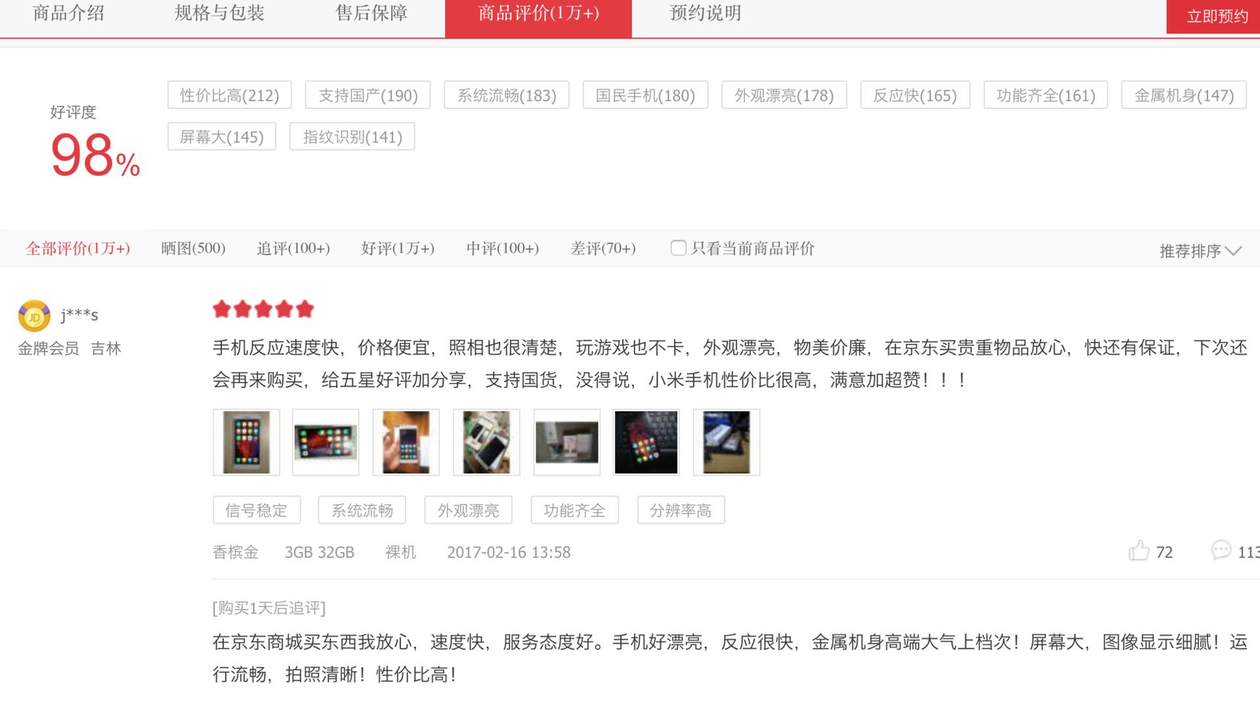1260x720 pixels.
Task: Open the 预约说明 tab
Action: pyautogui.click(x=705, y=13)
